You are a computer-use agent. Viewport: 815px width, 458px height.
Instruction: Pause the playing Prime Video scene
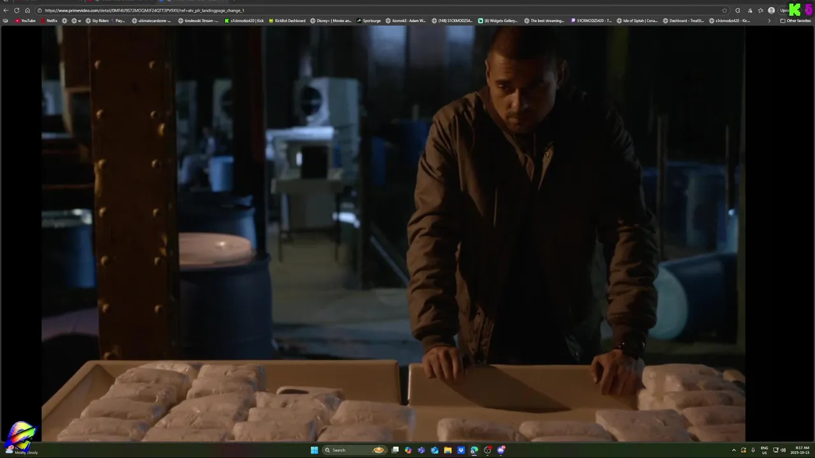393,233
